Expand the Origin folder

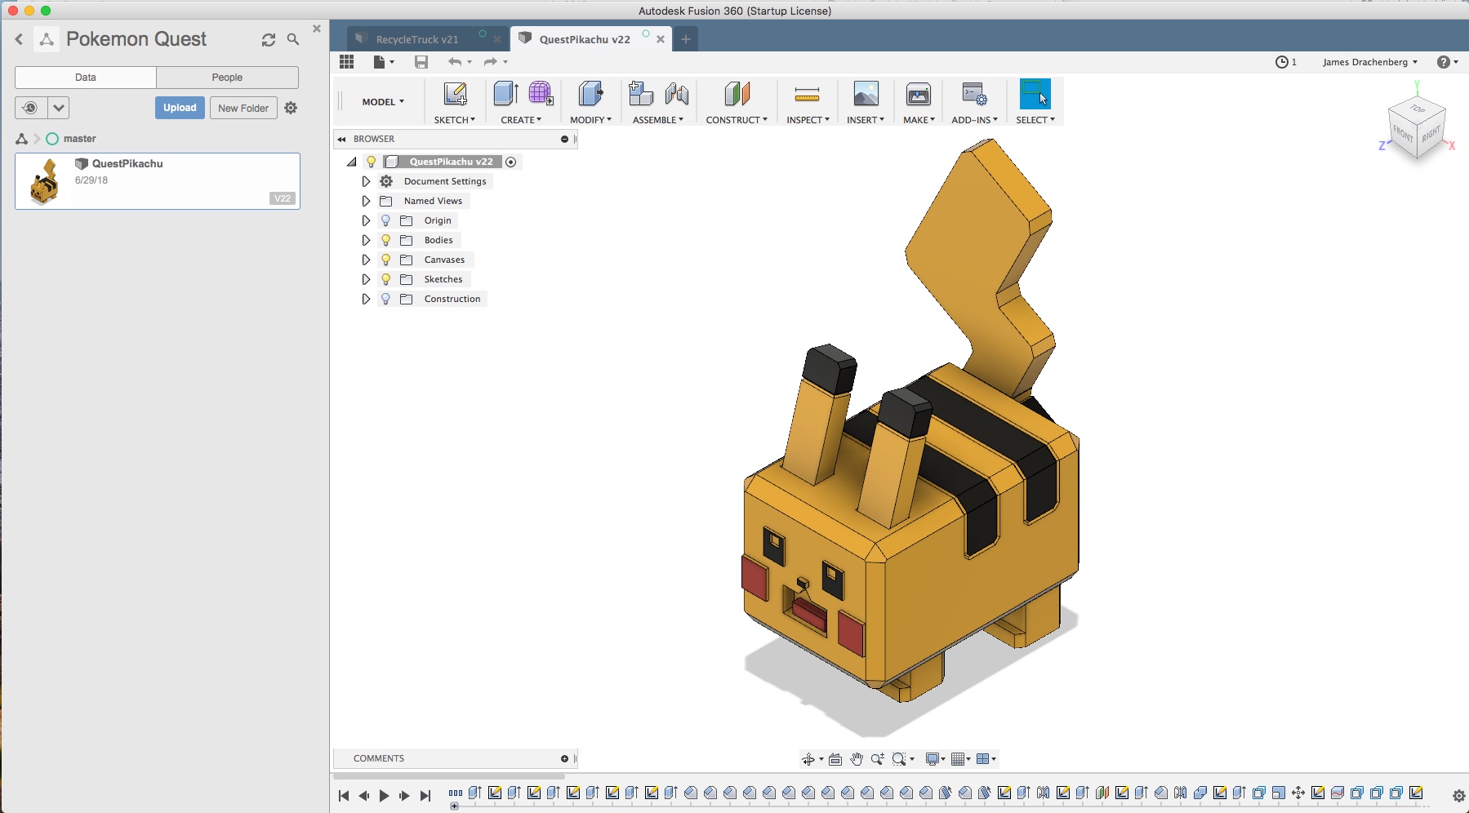pos(366,220)
